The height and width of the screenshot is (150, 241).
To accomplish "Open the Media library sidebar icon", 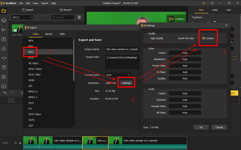I will [x=4, y=11].
